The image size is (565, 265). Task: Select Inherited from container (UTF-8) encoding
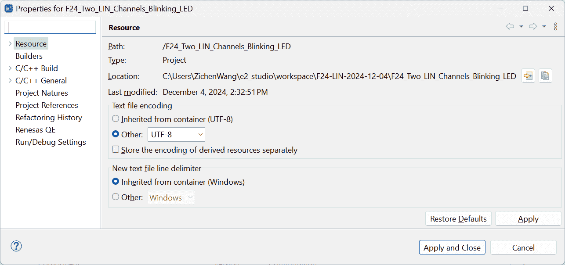click(116, 118)
